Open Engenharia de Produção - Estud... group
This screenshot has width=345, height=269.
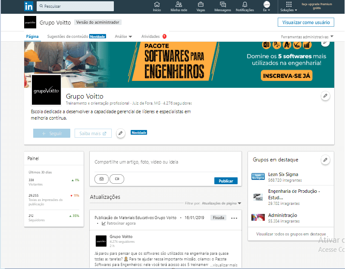pos(294,195)
